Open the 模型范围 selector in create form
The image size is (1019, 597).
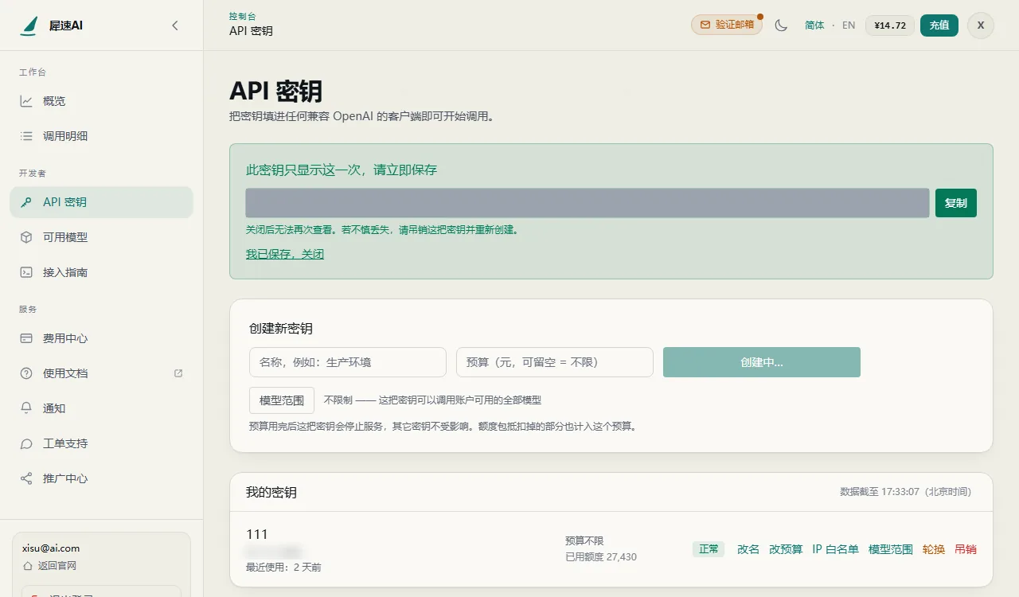[282, 400]
